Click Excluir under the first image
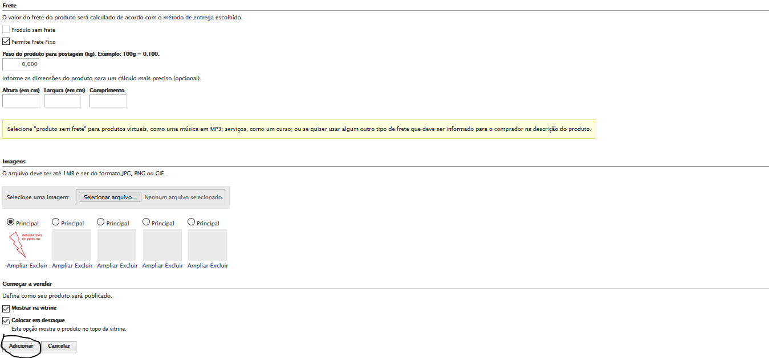Image resolution: width=769 pixels, height=358 pixels. point(38,266)
